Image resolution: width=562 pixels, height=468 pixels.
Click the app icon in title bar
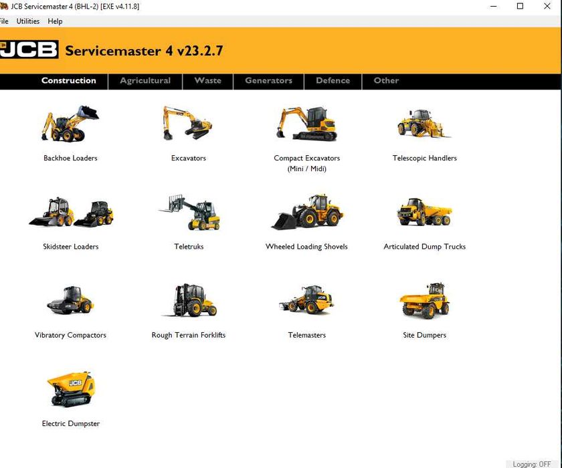click(x=4, y=6)
